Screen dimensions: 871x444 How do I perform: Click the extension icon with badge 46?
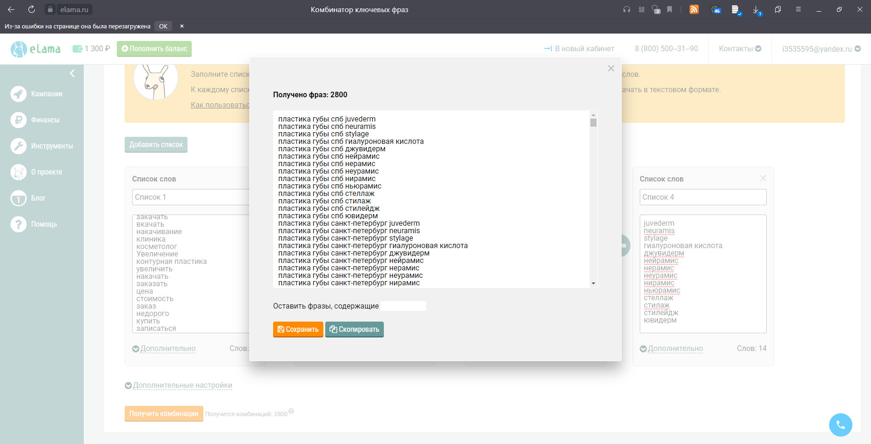pos(716,9)
